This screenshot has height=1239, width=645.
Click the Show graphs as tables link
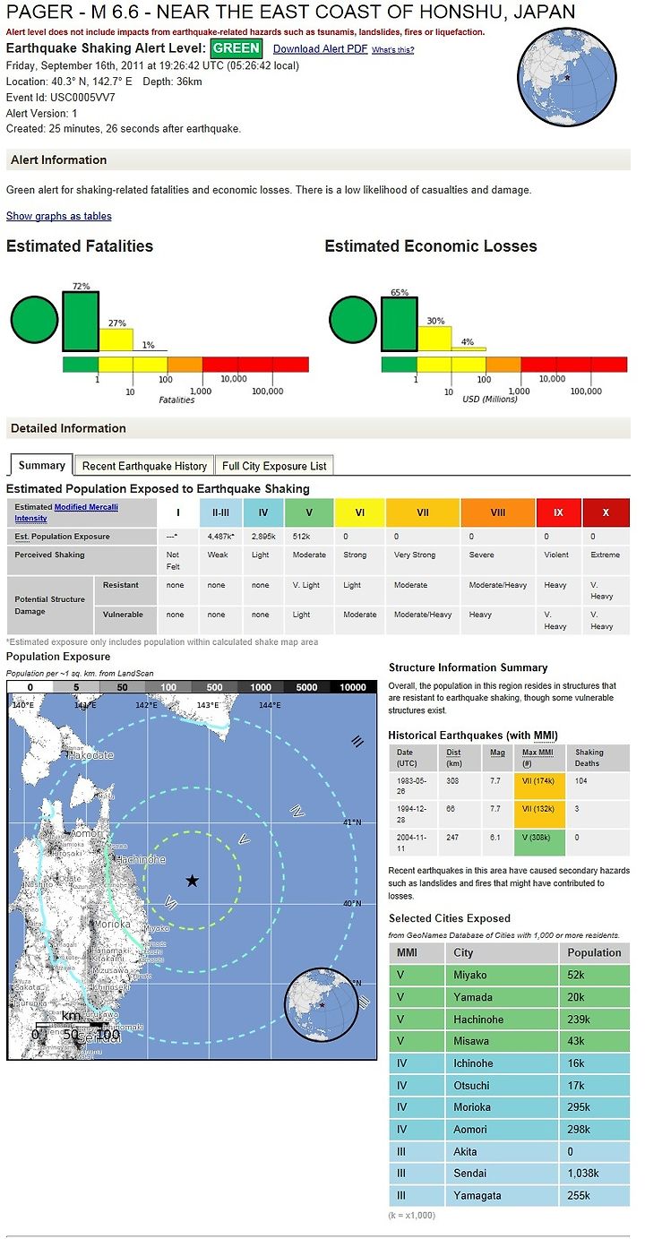pyautogui.click(x=59, y=216)
